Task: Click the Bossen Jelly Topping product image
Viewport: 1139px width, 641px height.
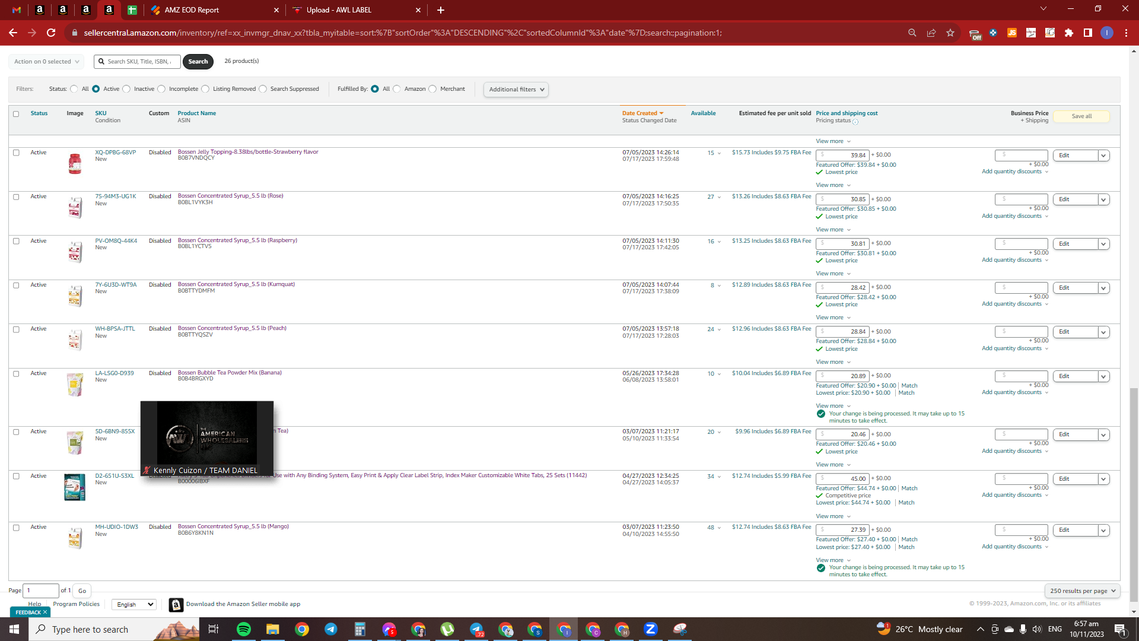Action: 75,163
